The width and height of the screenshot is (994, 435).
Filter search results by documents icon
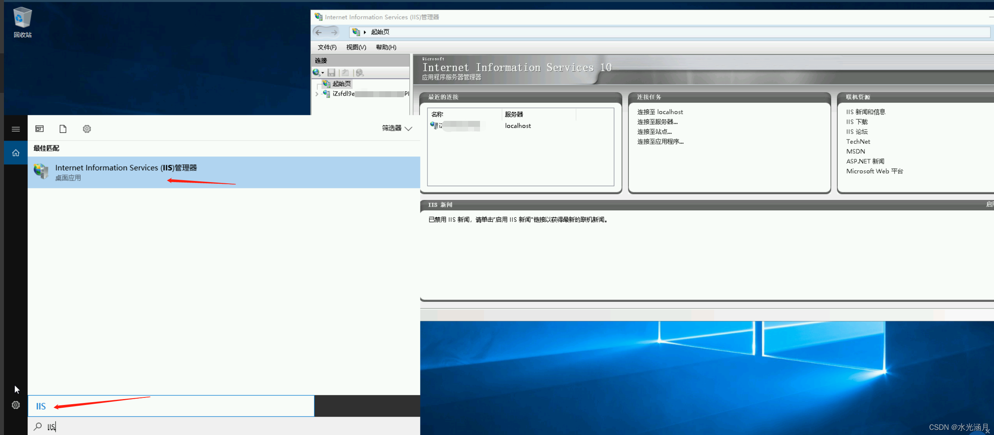point(63,129)
